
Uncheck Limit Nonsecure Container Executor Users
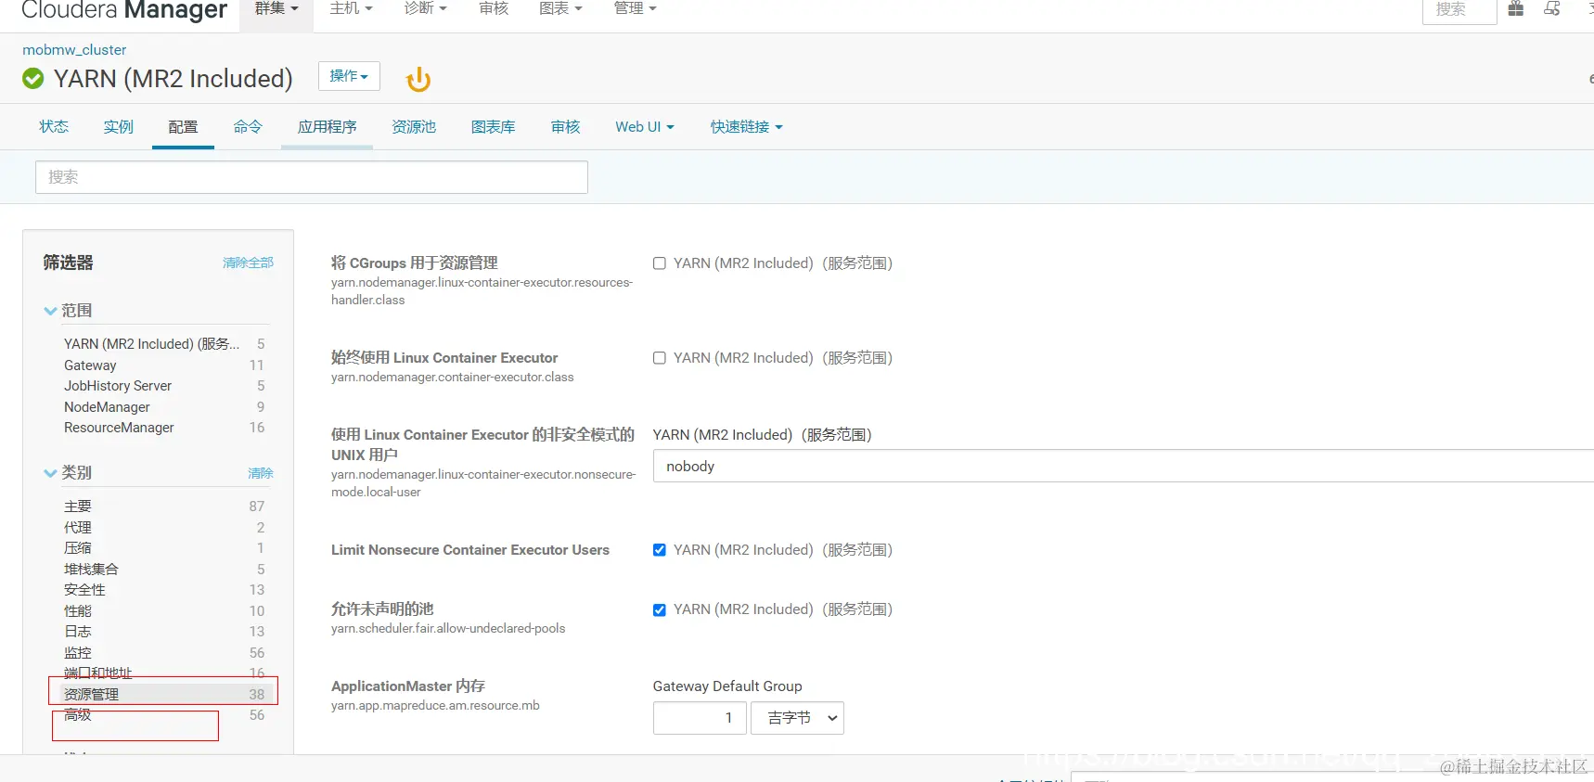pyautogui.click(x=660, y=550)
